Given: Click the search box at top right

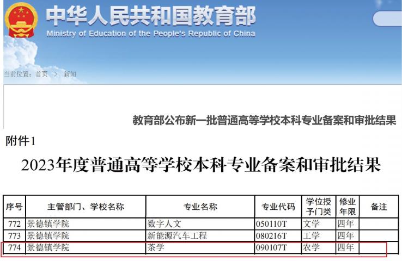Looking at the screenshot, I should (387, 18).
